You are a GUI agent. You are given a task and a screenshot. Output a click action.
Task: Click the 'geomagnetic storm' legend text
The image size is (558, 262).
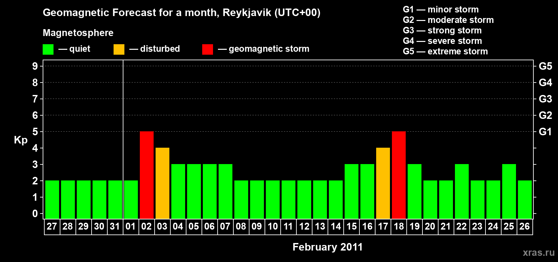pyautogui.click(x=269, y=49)
